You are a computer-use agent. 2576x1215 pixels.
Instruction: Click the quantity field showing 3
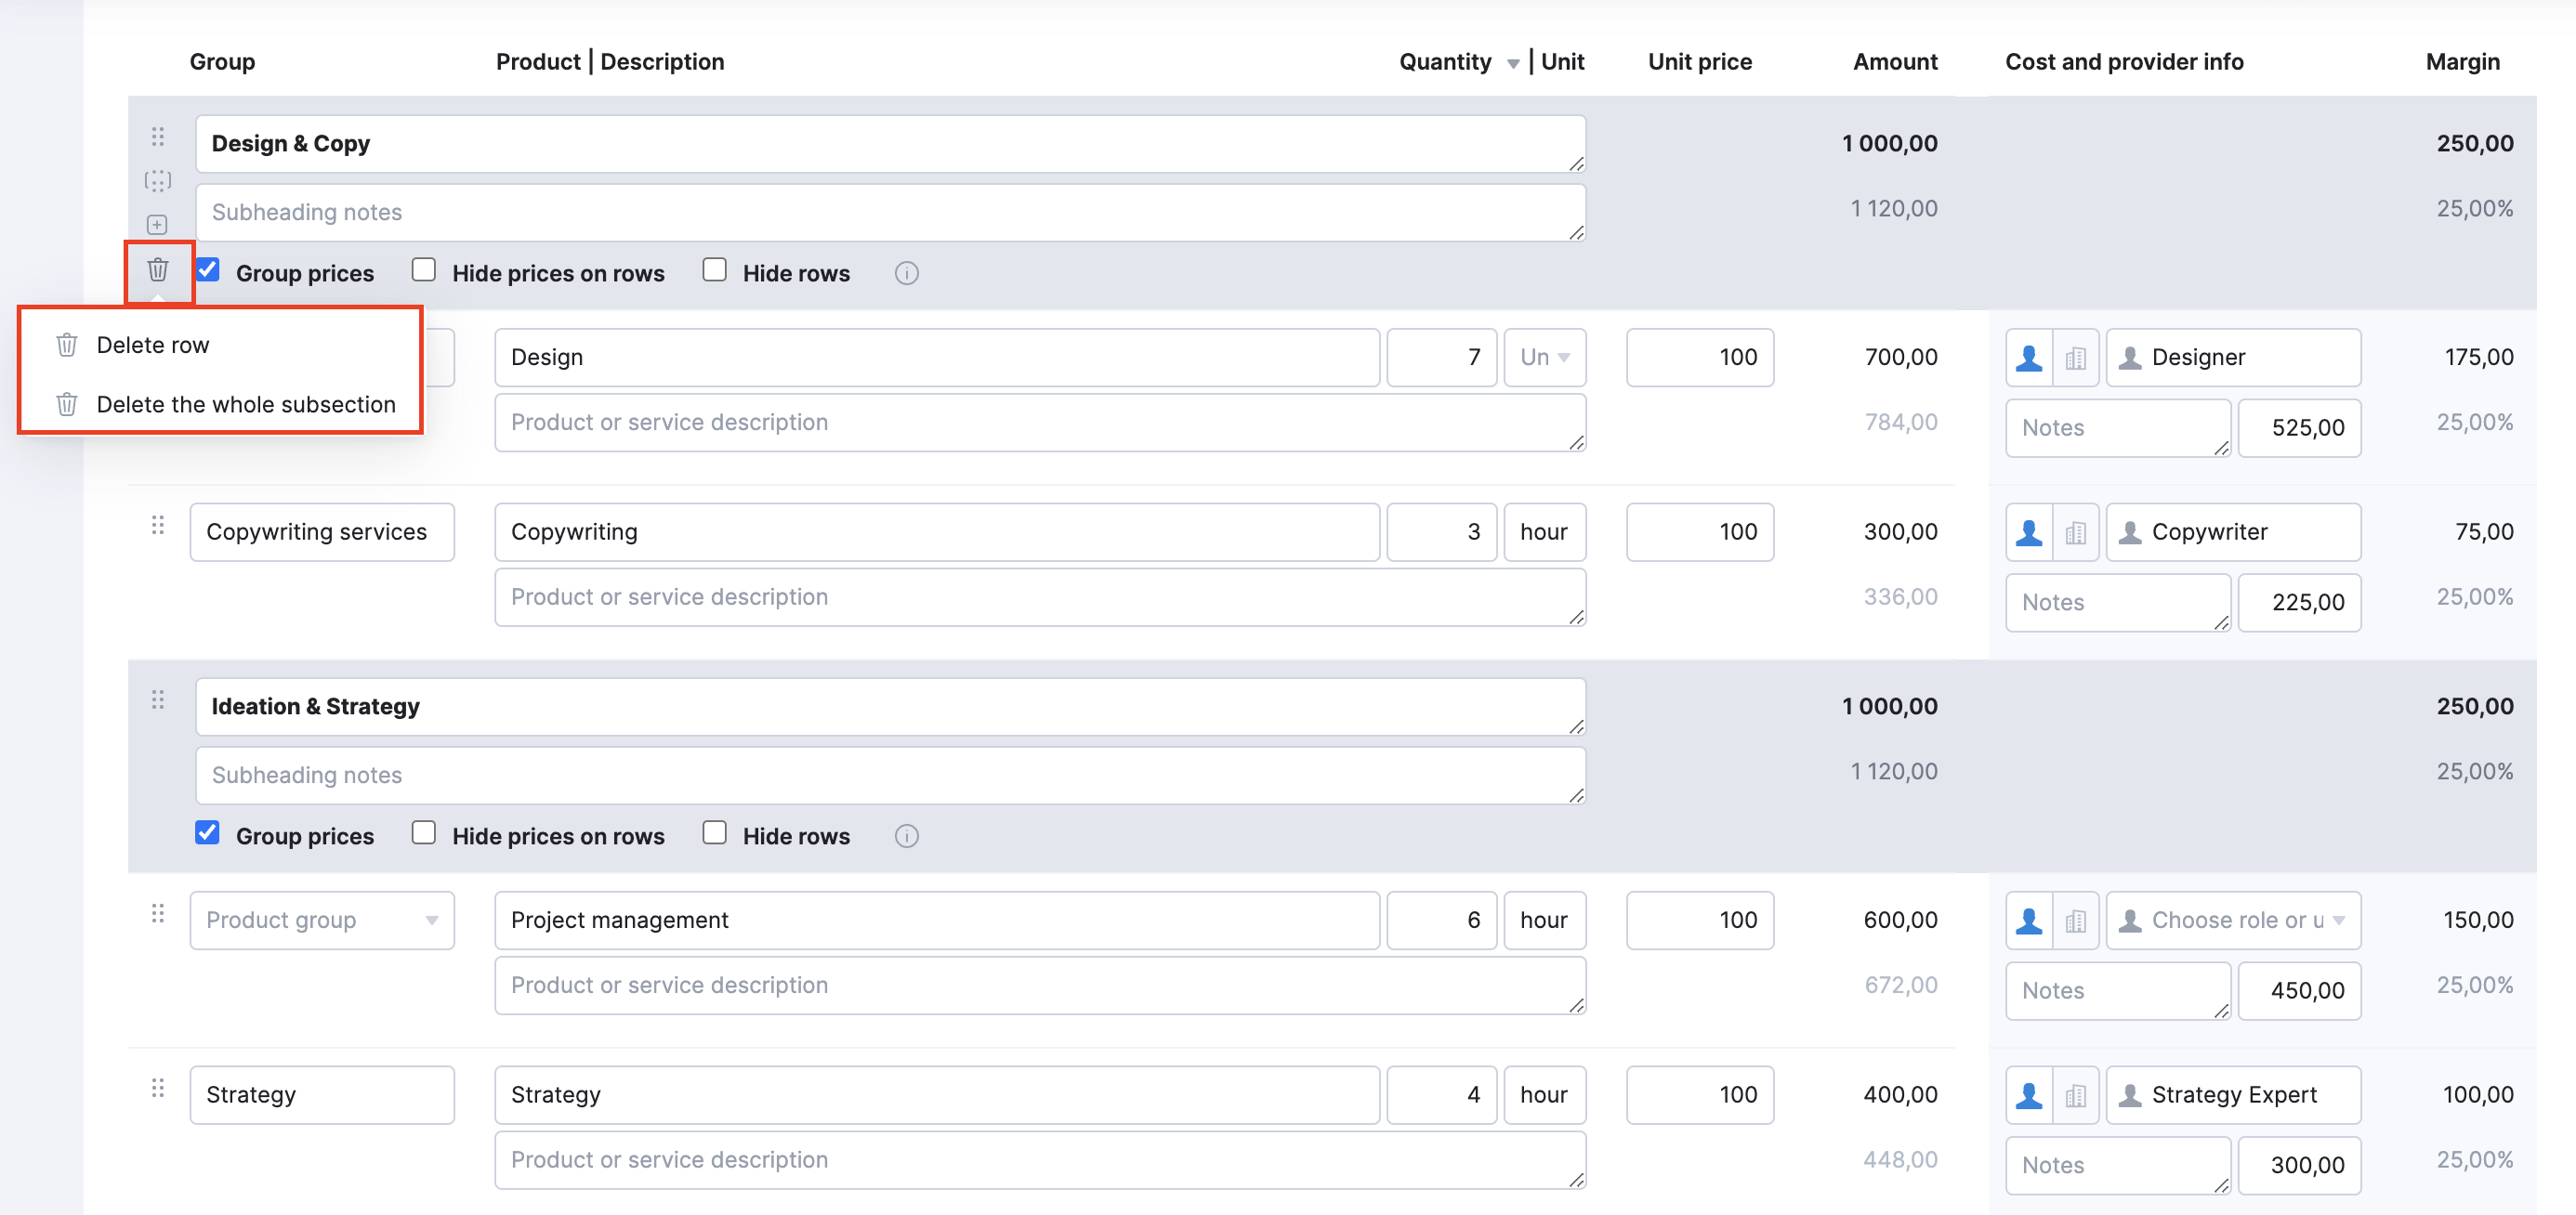click(x=1442, y=532)
